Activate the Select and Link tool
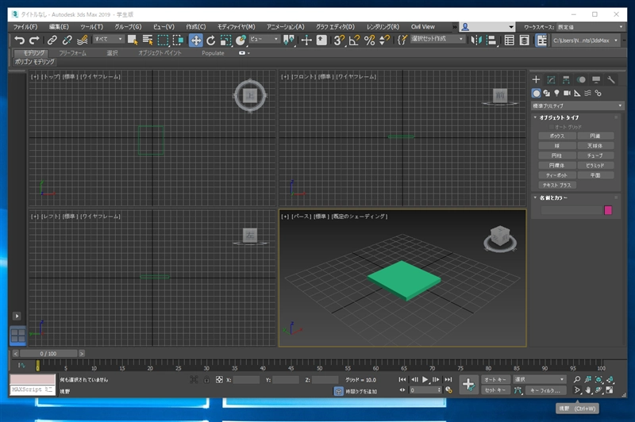 [52, 40]
